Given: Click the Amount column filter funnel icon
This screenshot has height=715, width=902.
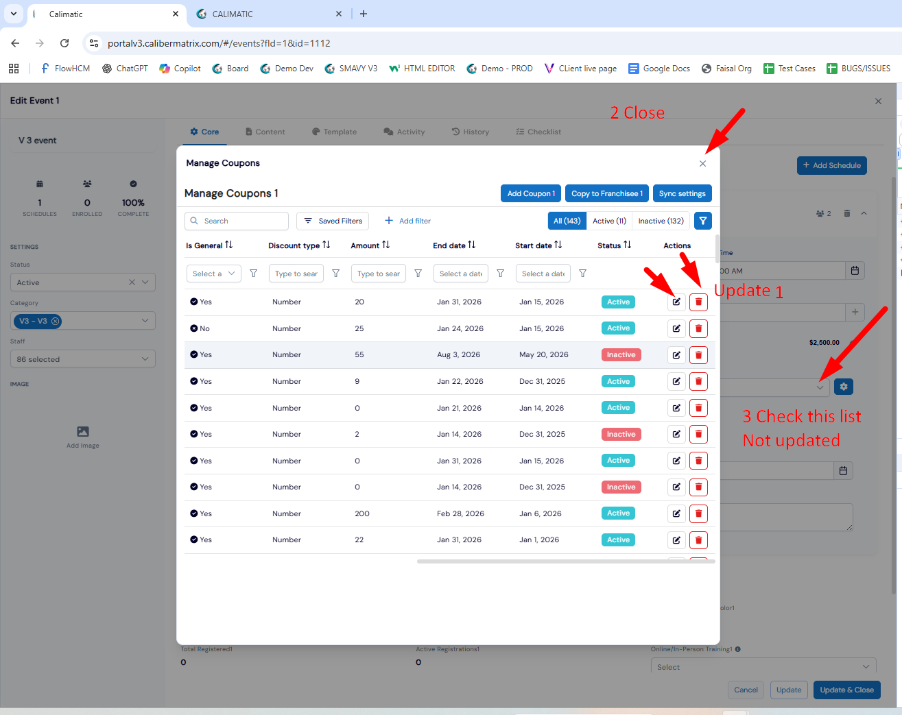Looking at the screenshot, I should pyautogui.click(x=418, y=274).
